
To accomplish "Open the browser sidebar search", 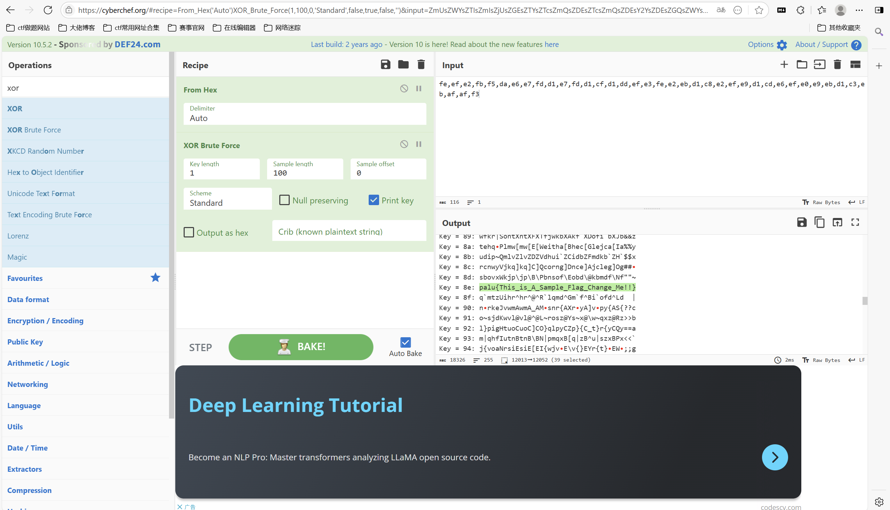I will click(879, 32).
